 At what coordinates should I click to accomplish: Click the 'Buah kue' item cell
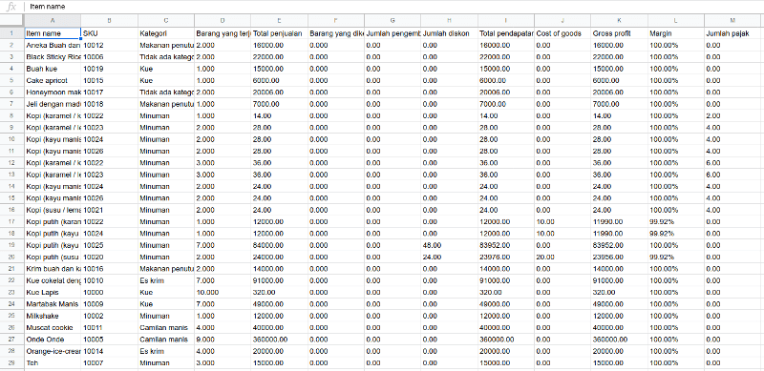tap(53, 69)
